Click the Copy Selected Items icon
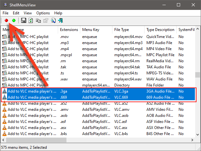201x151 pixels. click(x=38, y=20)
